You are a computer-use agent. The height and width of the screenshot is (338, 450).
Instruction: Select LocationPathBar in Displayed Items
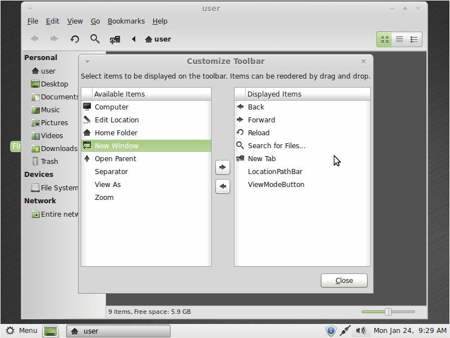click(x=302, y=171)
